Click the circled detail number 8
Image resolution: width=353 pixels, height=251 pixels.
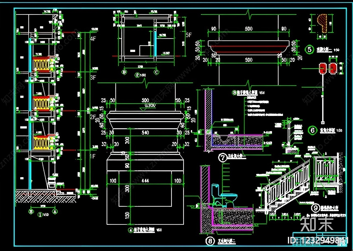(x=210, y=241)
